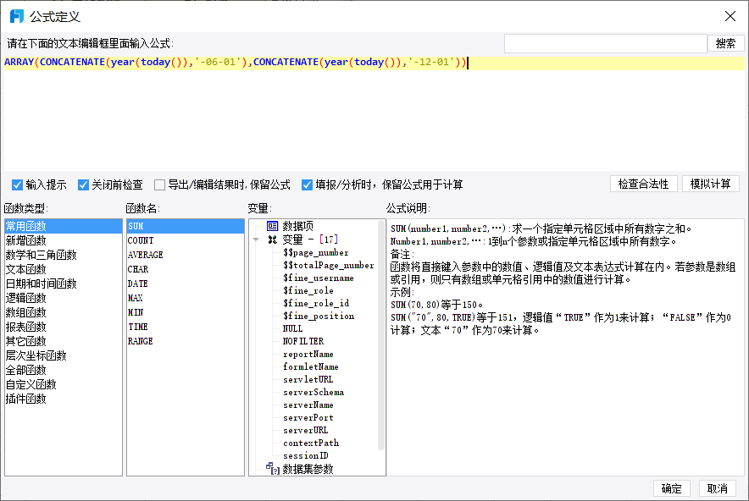Select AVERAGE in function name list

pos(186,255)
